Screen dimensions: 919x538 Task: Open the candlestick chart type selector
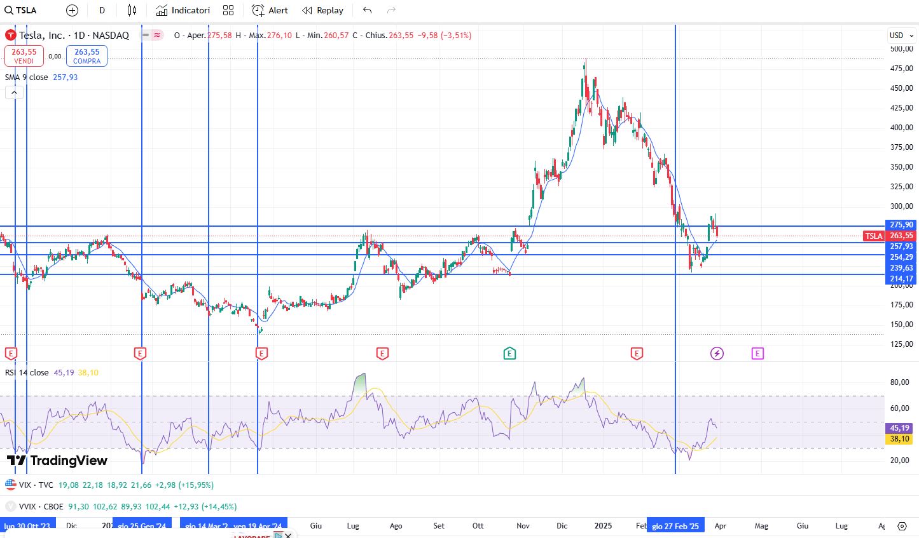pos(132,10)
